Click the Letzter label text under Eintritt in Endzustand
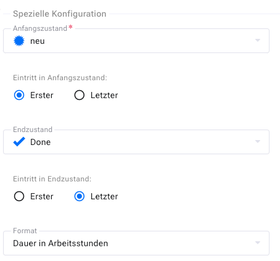This screenshot has height=261, width=280. click(104, 196)
